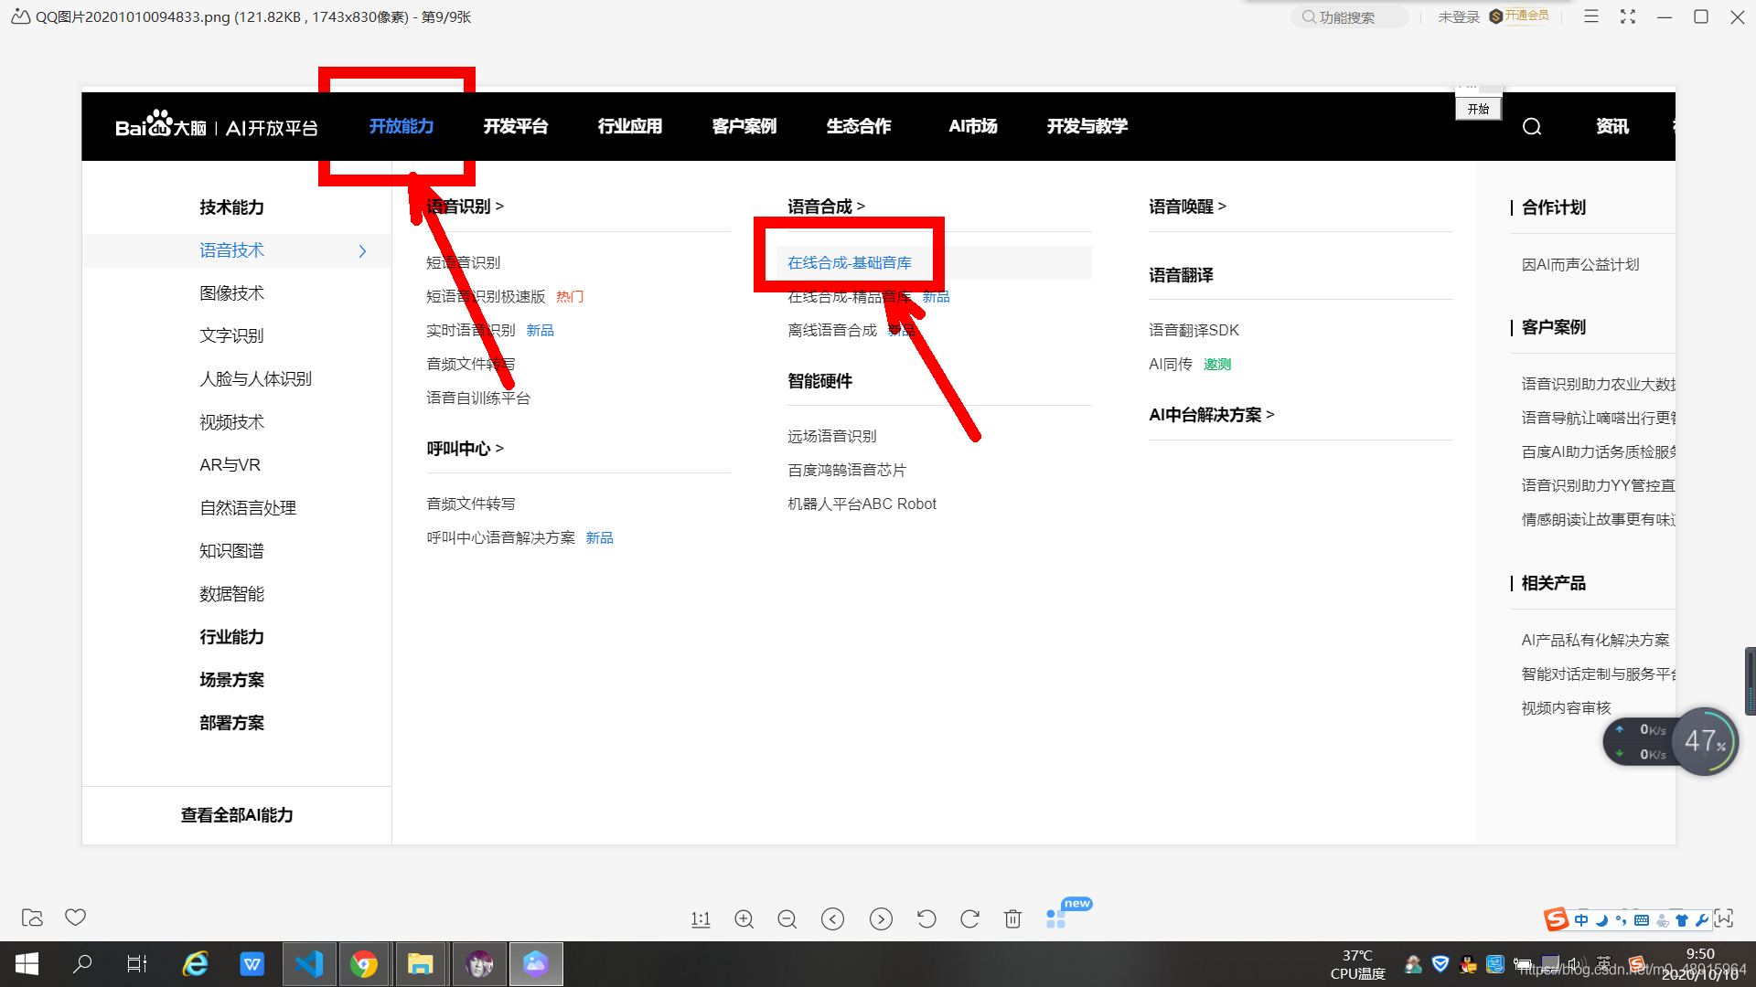Open AI产品私有化解决方案 link
The height and width of the screenshot is (987, 1756).
(1595, 641)
